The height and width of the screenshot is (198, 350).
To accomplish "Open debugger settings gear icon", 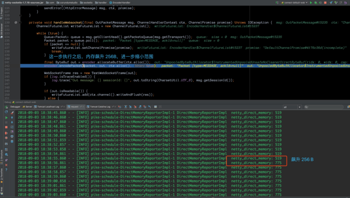I will [6, 154].
